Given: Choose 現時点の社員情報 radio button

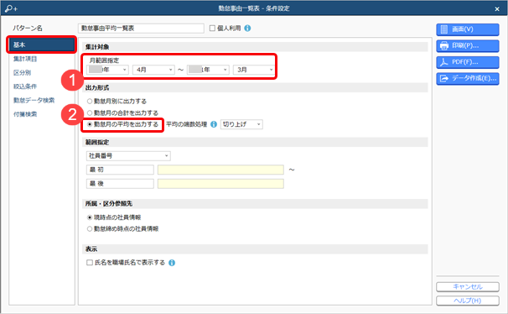Looking at the screenshot, I should 90,217.
